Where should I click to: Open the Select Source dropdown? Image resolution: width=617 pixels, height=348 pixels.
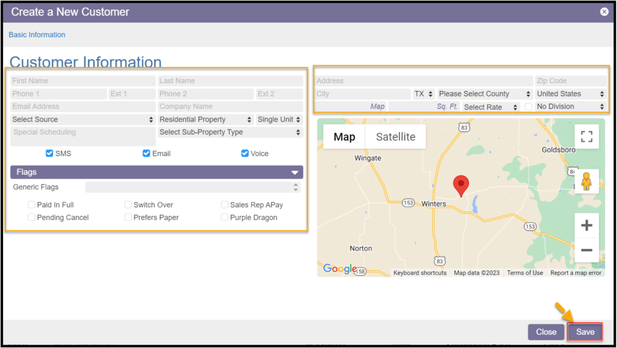83,119
